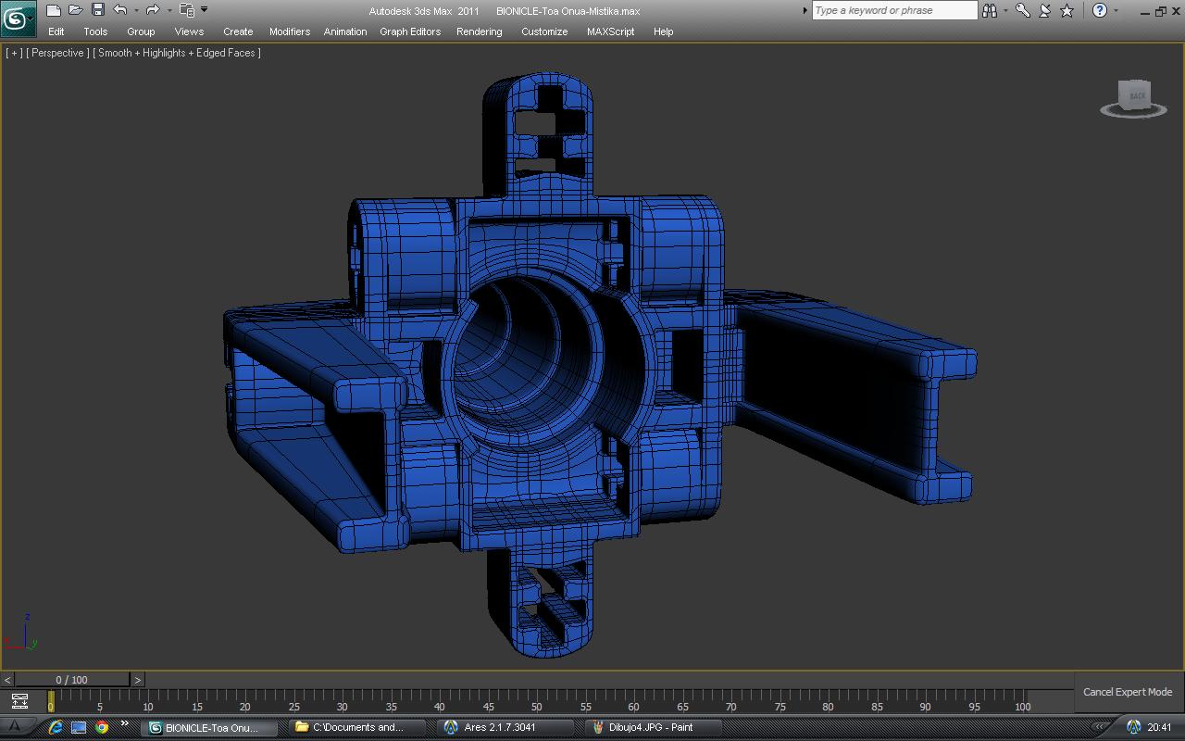The height and width of the screenshot is (741, 1185).
Task: Create a new scene with the New icon
Action: pos(54,10)
